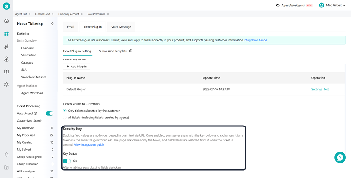Open Agent Workbench
This screenshot has width=351, height=178.
pos(294,6)
